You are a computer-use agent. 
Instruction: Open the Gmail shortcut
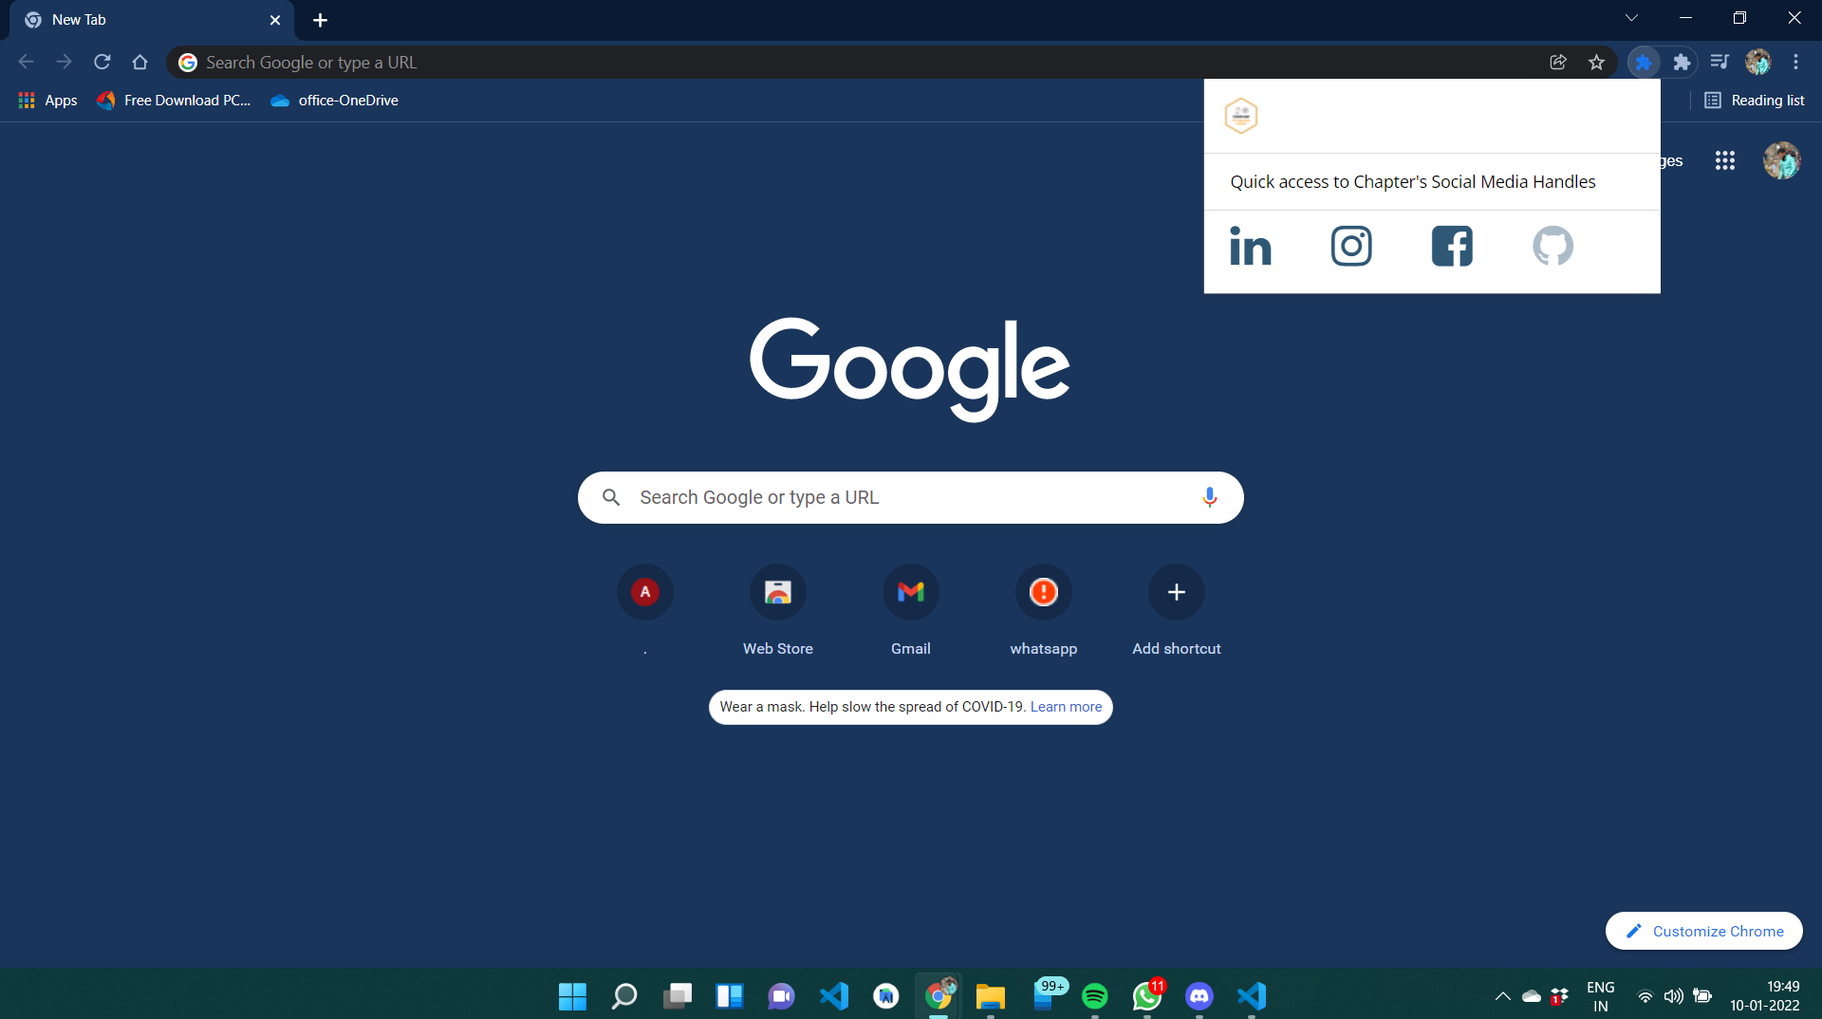[x=911, y=609]
